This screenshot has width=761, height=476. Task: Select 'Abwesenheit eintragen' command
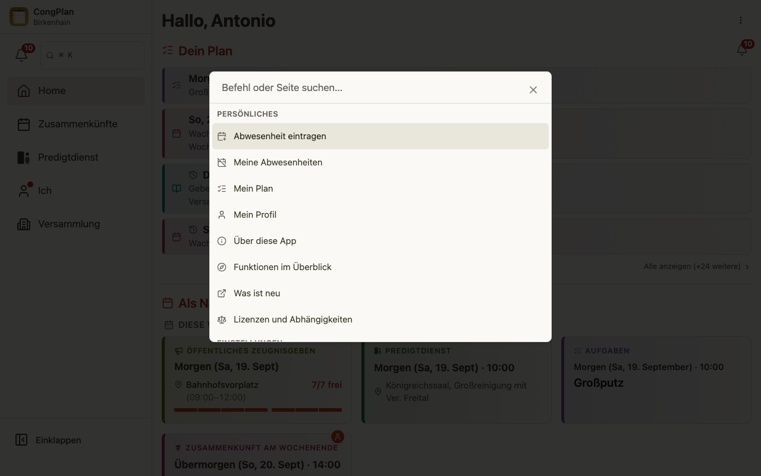(x=380, y=136)
